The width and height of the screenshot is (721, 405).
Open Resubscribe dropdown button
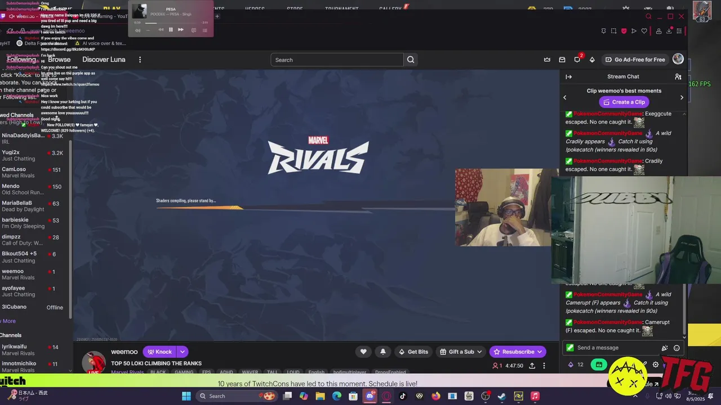tap(518, 352)
